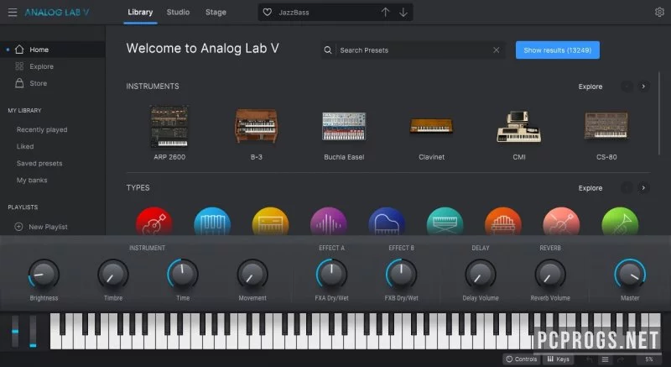Select the green trumpet brass type icon
This screenshot has height=367, width=671.
pyautogui.click(x=620, y=222)
